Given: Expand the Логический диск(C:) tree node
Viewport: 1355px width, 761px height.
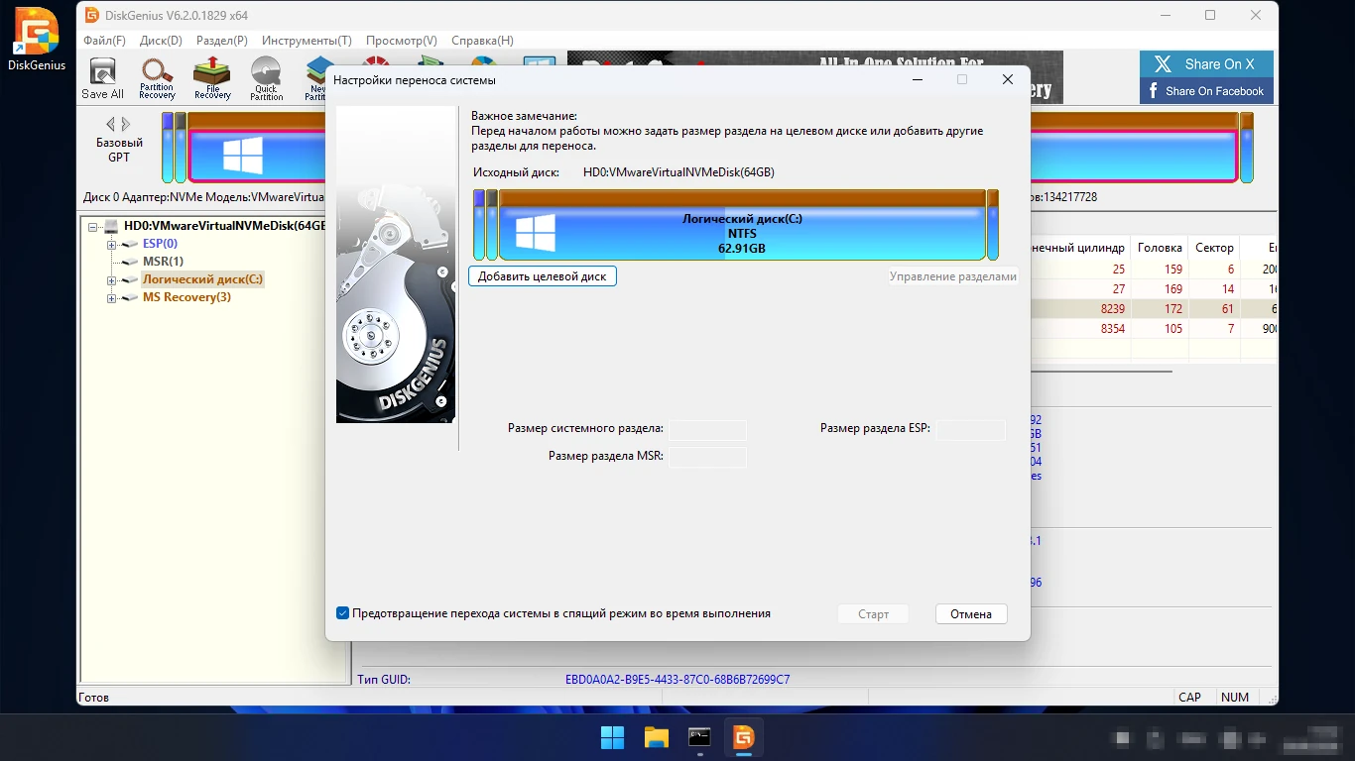Looking at the screenshot, I should click(111, 279).
